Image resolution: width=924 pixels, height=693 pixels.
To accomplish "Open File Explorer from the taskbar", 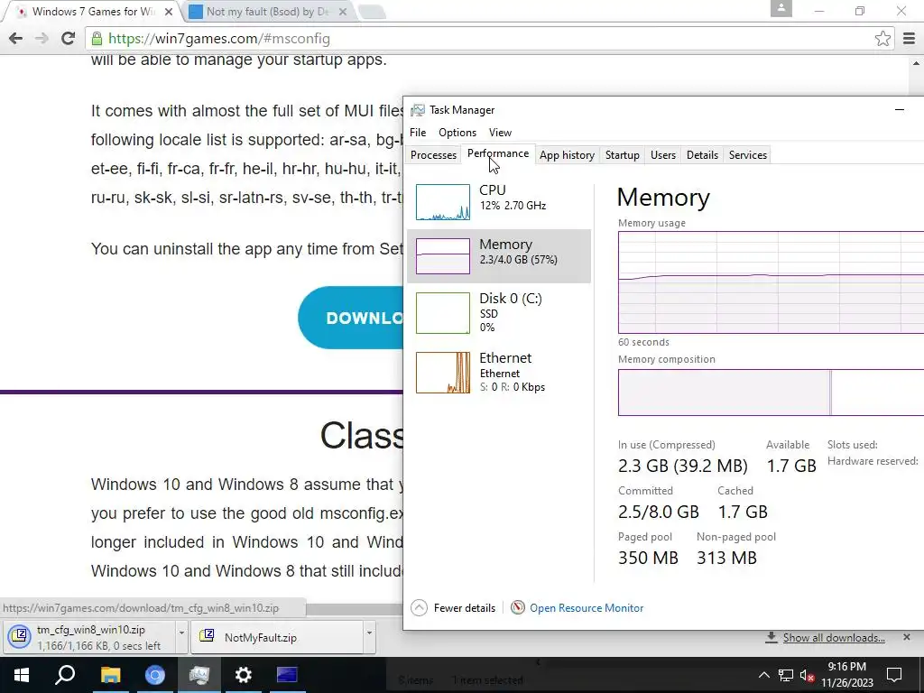I will (110, 675).
